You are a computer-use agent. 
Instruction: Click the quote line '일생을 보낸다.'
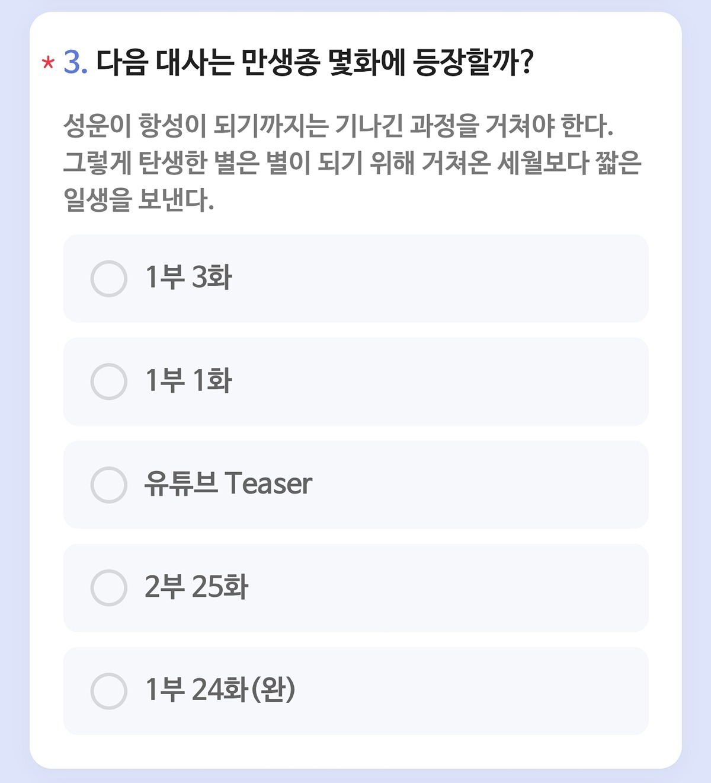139,200
